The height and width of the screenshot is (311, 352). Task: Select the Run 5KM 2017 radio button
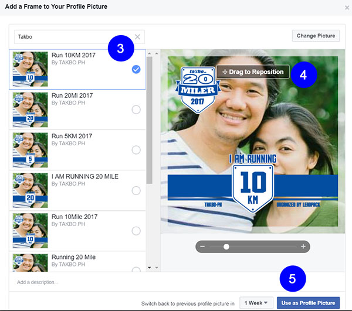pyautogui.click(x=136, y=150)
